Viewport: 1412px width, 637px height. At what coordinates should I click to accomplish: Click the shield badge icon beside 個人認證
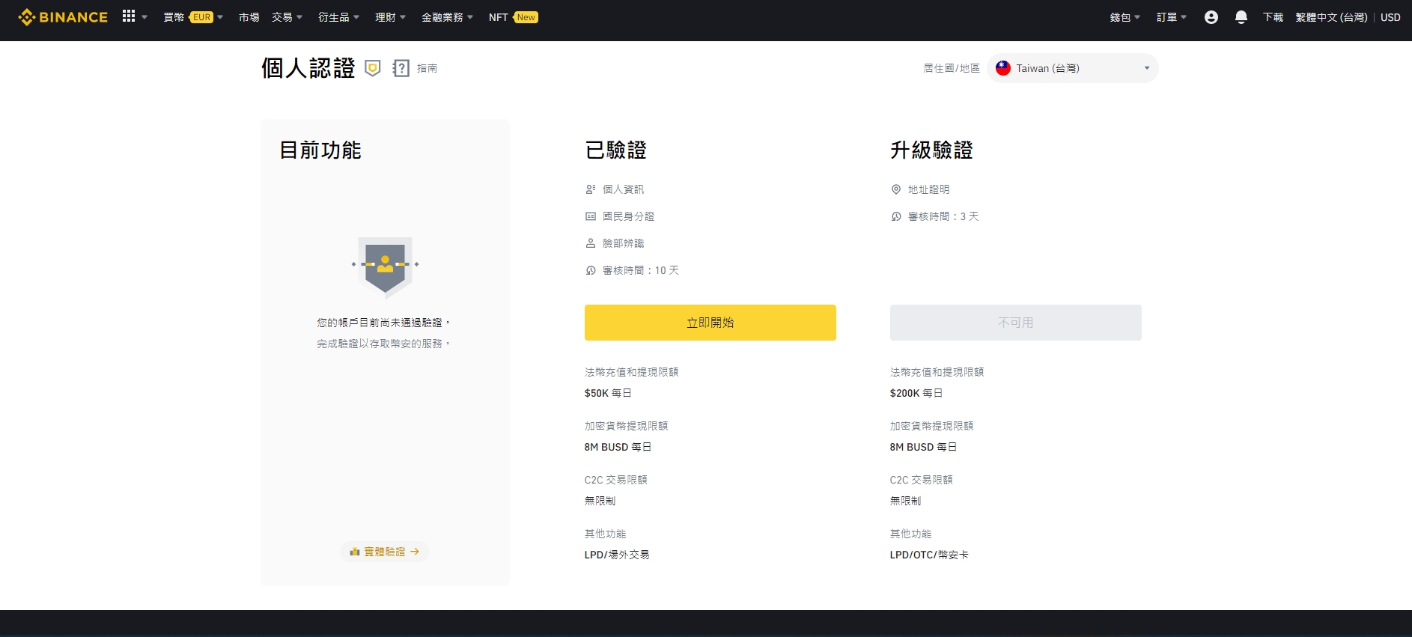tap(373, 68)
